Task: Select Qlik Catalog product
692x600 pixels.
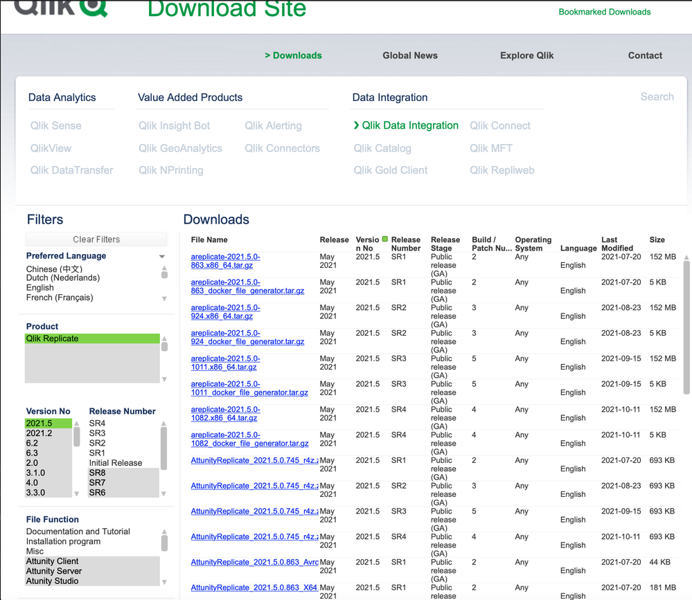Action: (382, 148)
